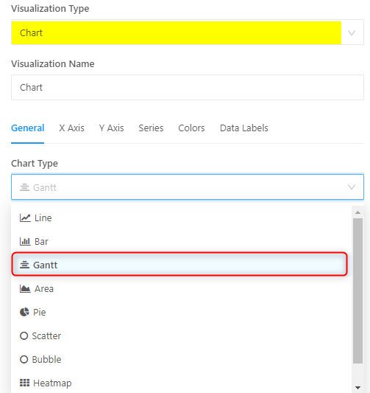Open the Visualization Type dropdown arrow
Viewport: 370px width, 393px height.
click(352, 33)
